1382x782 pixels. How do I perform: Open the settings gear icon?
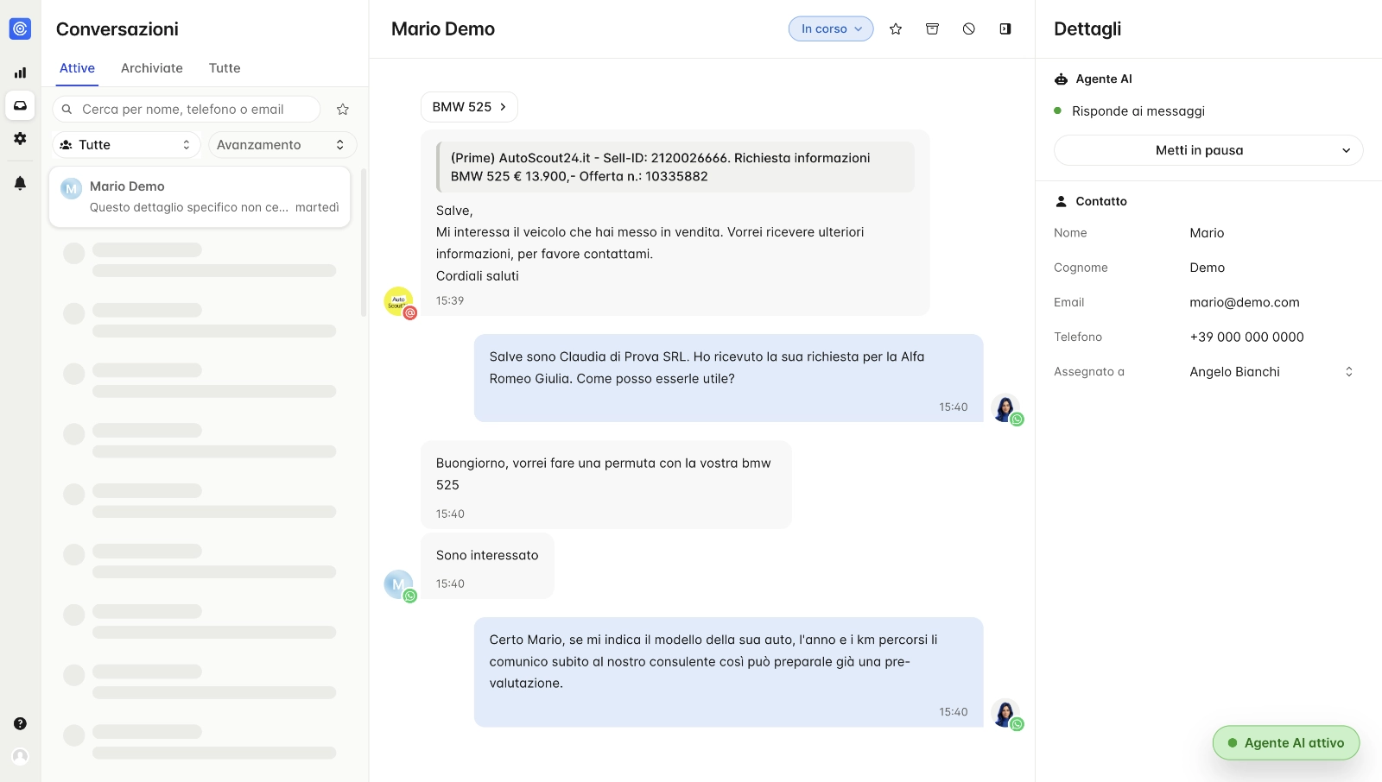(20, 138)
